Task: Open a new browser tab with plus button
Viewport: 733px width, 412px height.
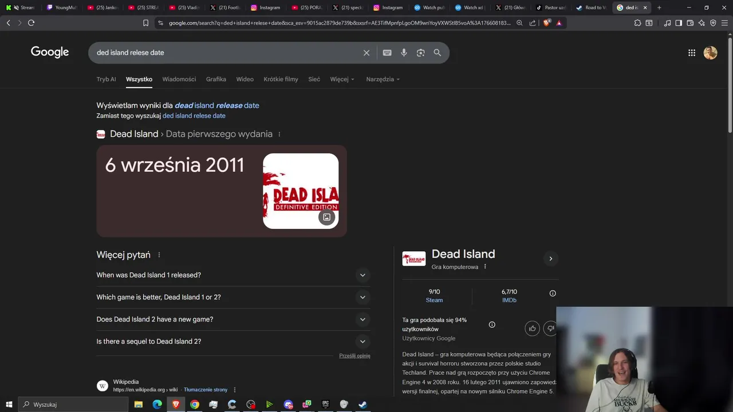Action: (x=659, y=7)
